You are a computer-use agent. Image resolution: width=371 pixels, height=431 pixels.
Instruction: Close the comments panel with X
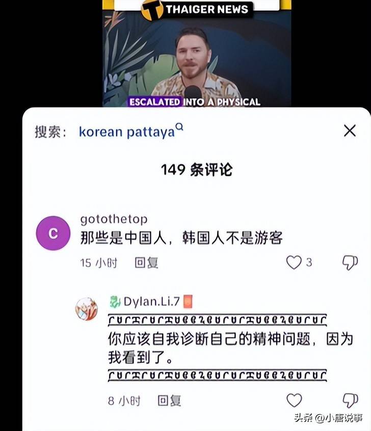tap(350, 130)
